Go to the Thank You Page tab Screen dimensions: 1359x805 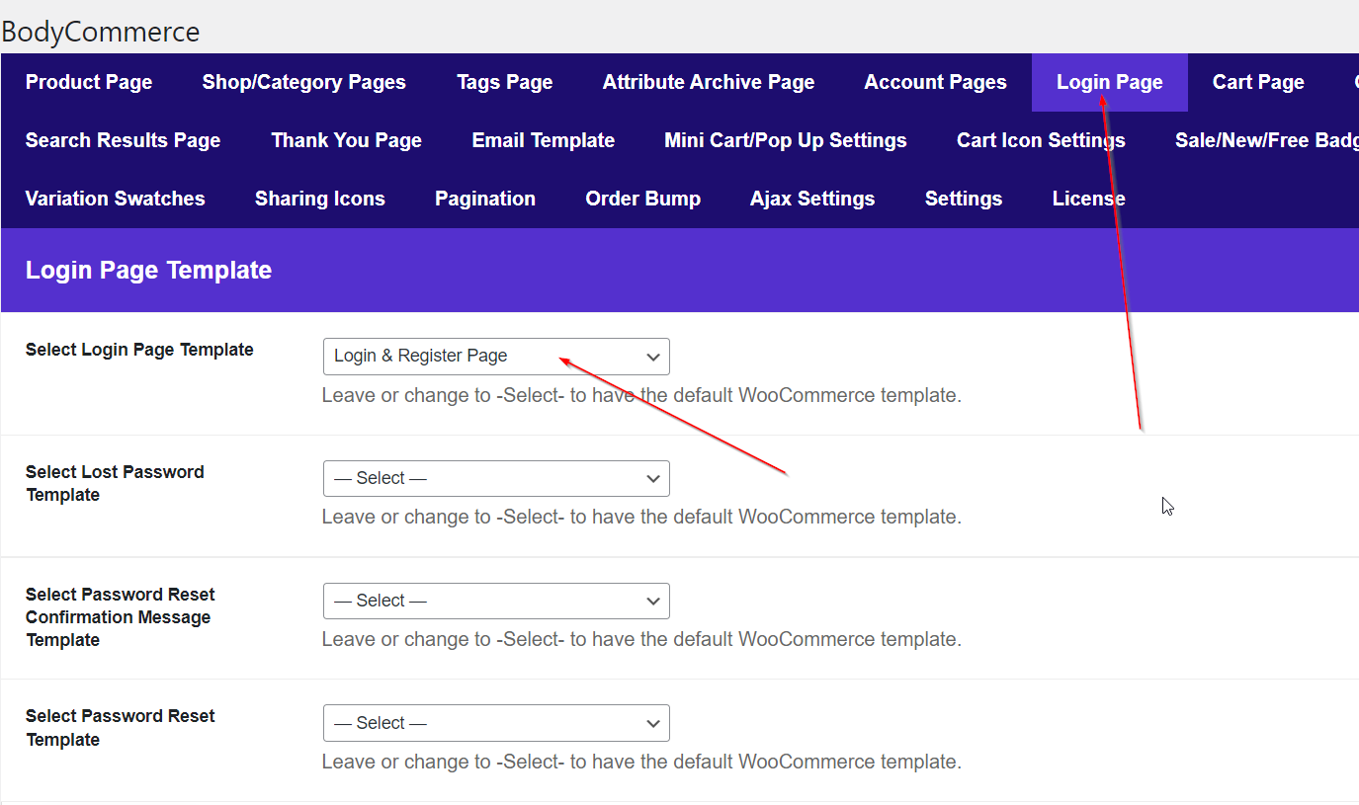point(346,140)
